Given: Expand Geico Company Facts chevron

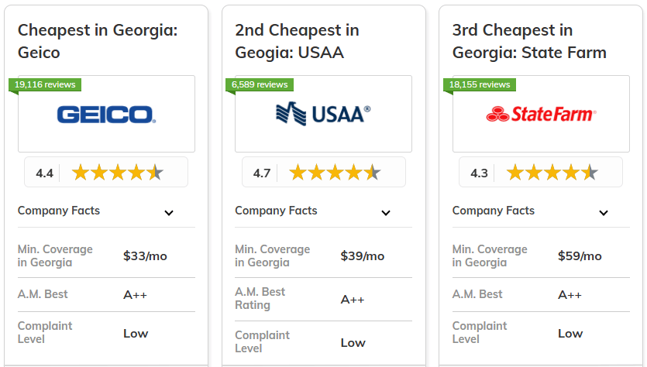Looking at the screenshot, I should [x=169, y=213].
